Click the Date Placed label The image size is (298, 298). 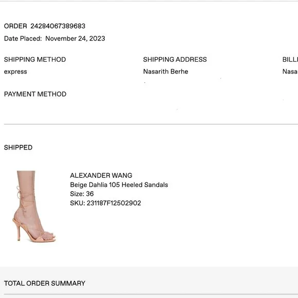coord(23,39)
